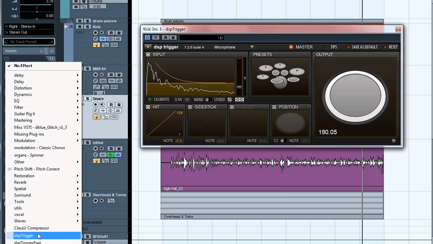Adjust the input threshold slider handle
The height and width of the screenshot is (244, 433).
click(240, 87)
